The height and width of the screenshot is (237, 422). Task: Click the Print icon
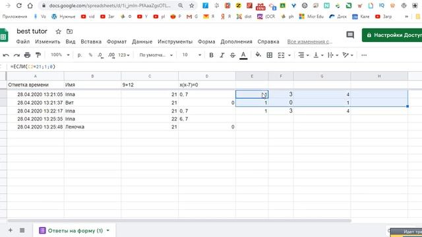(x=27, y=55)
